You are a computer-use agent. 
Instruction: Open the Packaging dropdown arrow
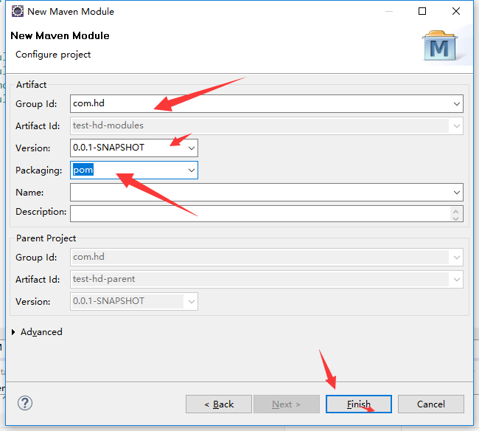pos(192,170)
